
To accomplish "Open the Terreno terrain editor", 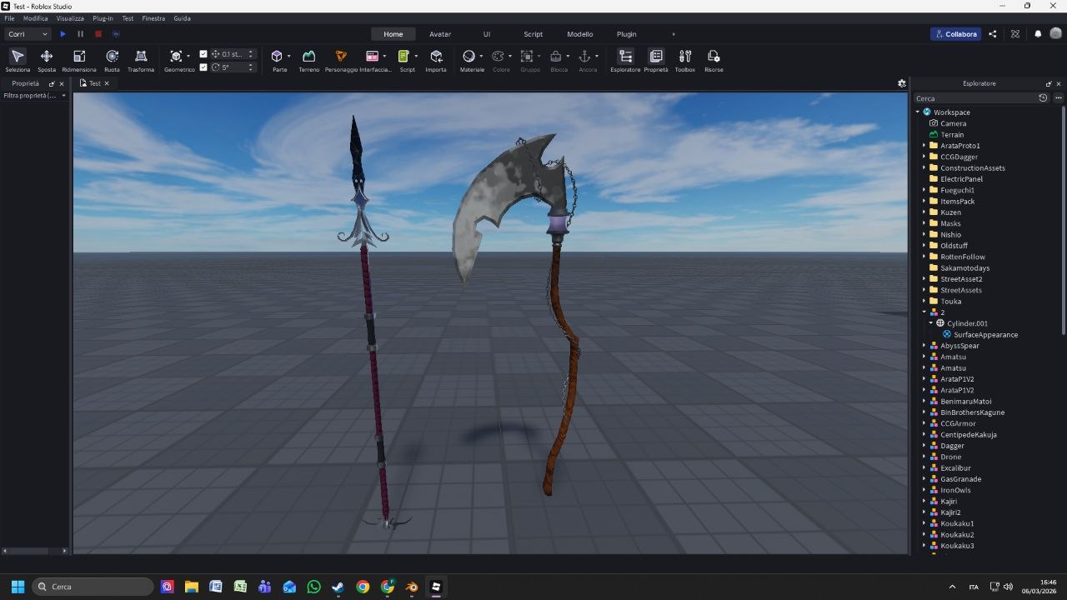I will click(308, 58).
